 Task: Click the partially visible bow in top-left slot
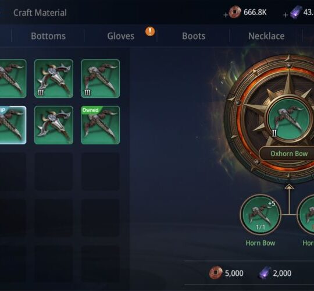point(13,79)
